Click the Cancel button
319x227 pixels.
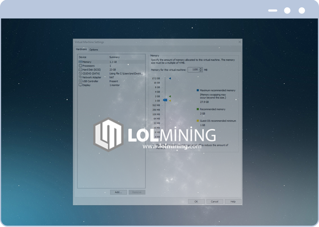[215, 201]
